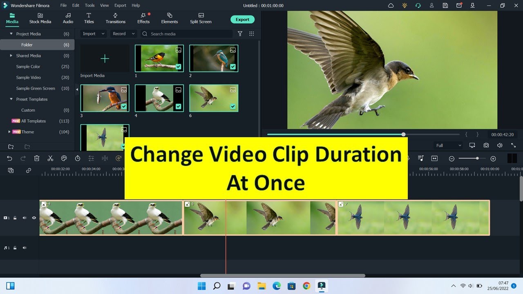Click the timeline zoom slider handle
The image size is (523, 294).
pyautogui.click(x=477, y=158)
